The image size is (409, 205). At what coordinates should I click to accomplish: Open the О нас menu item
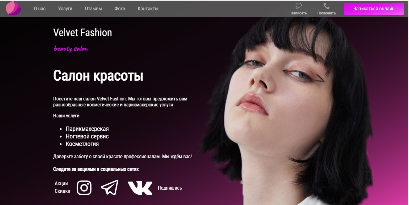40,8
